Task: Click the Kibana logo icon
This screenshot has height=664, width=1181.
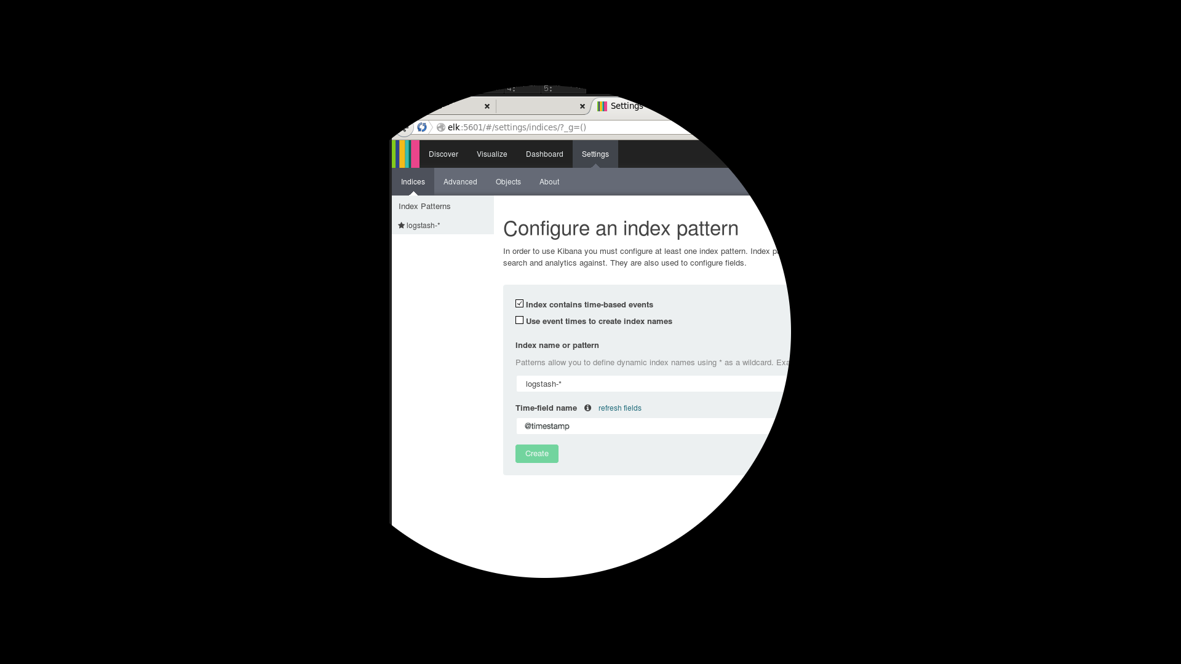Action: tap(405, 154)
